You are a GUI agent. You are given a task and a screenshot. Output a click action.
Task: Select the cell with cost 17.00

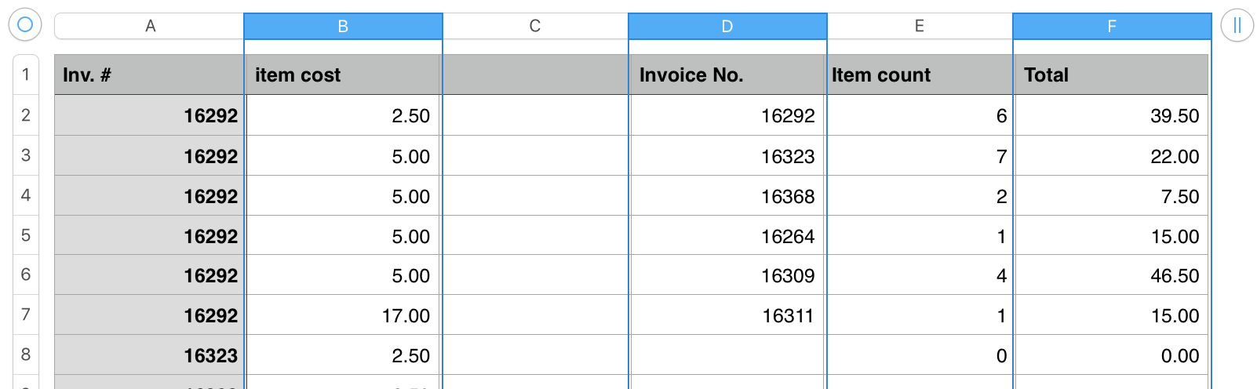tap(343, 315)
